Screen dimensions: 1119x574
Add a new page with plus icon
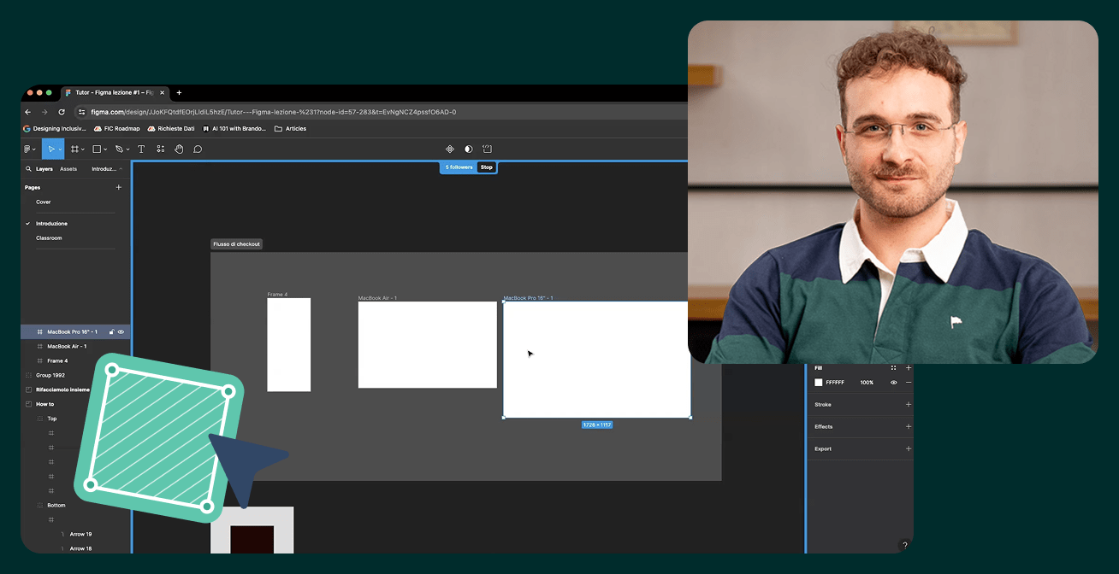119,187
